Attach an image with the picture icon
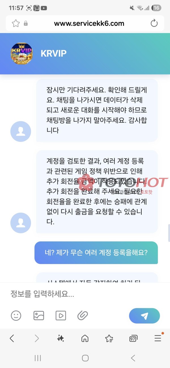 39,315
